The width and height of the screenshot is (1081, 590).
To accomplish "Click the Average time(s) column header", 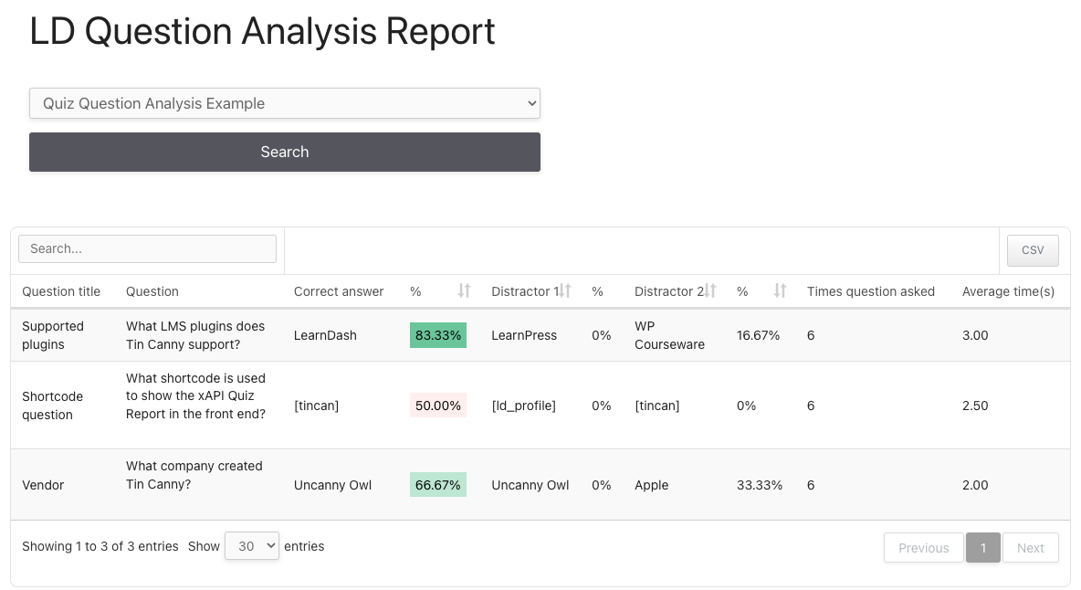I will click(1008, 291).
